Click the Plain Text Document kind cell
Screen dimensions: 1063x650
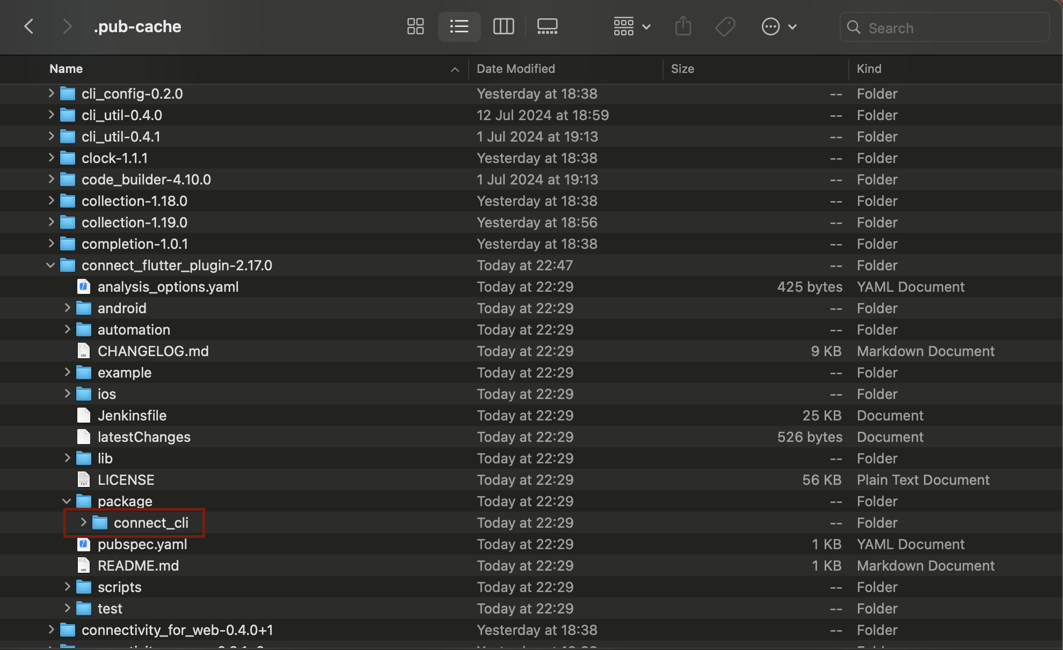click(x=923, y=479)
